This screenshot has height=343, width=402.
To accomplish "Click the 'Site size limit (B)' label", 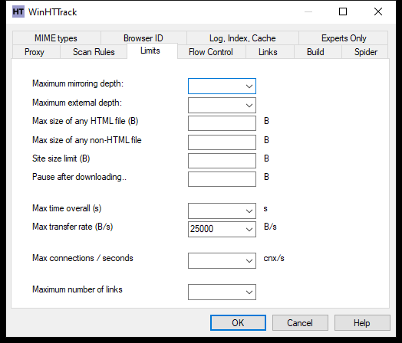I will point(61,158).
